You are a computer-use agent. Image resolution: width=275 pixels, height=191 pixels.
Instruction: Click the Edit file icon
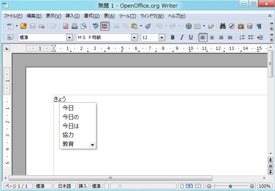pyautogui.click(x=53, y=26)
